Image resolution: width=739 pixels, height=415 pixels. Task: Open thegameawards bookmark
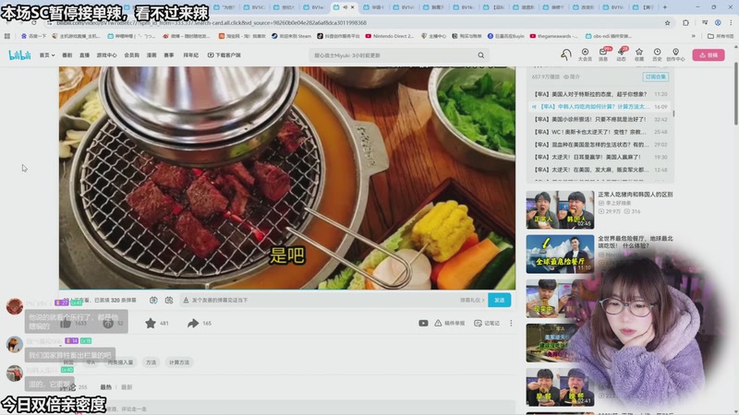click(x=553, y=36)
